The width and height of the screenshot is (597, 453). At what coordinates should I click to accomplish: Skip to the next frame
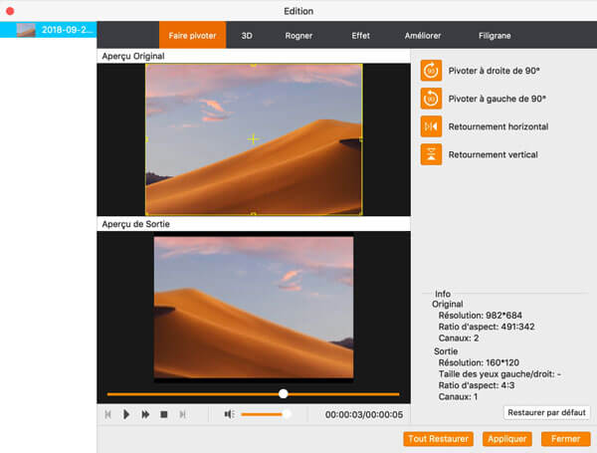coord(182,413)
